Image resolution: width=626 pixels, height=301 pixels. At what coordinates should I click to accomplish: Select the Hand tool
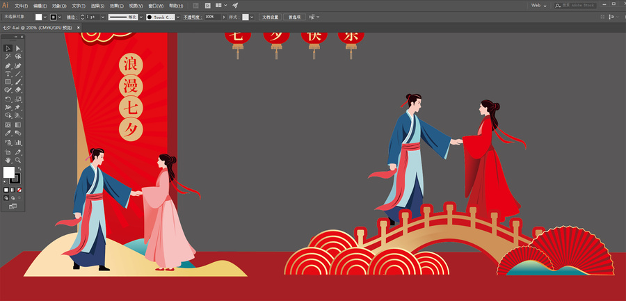point(8,160)
